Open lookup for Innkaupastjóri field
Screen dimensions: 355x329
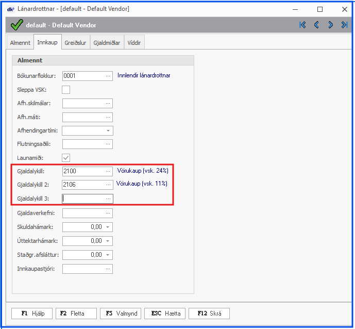tap(108, 269)
